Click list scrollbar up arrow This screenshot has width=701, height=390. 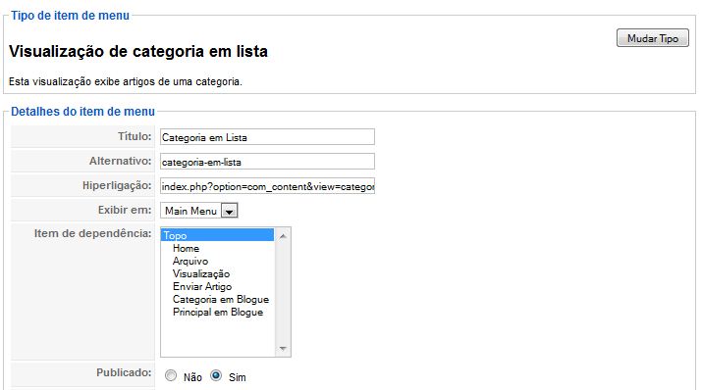click(283, 236)
